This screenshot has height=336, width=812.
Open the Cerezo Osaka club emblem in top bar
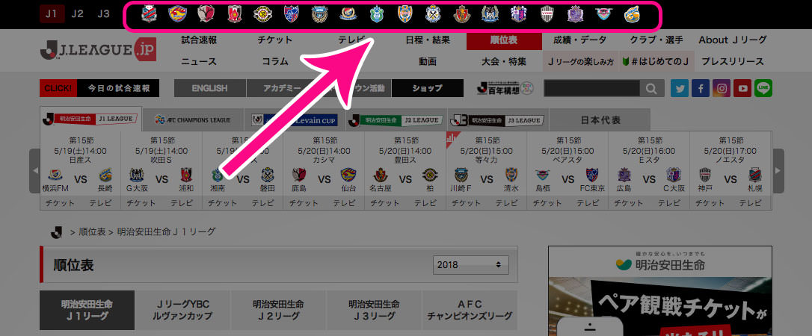click(x=518, y=14)
